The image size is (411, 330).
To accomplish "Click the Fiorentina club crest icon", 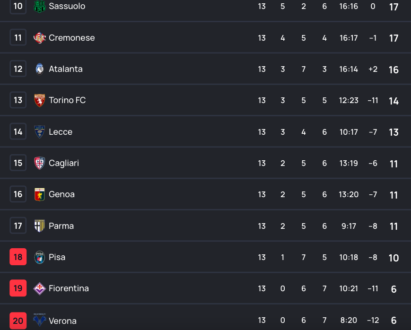I will click(40, 288).
